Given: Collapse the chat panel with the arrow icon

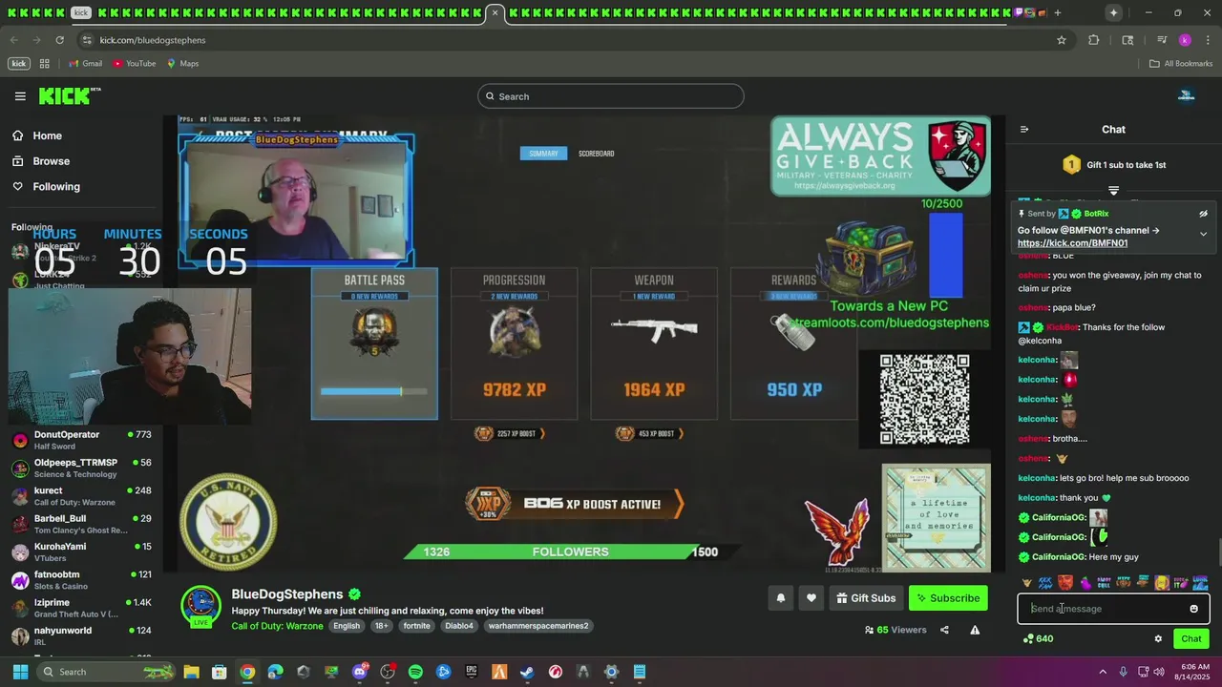Looking at the screenshot, I should pyautogui.click(x=1024, y=129).
